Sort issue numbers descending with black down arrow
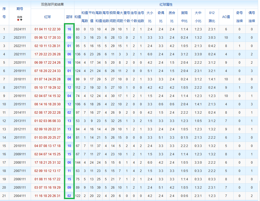This screenshot has width=260, height=201. (x=21, y=20)
